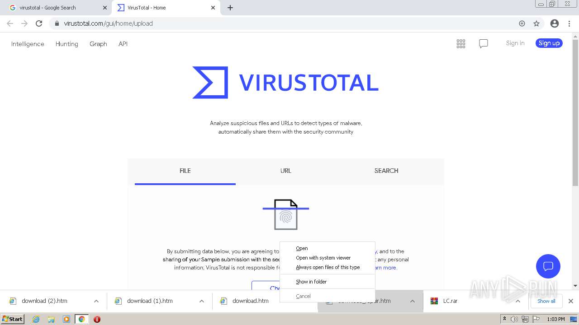579x325 pixels.
Task: Open download (2).htm from downloads bar
Action: [44, 301]
